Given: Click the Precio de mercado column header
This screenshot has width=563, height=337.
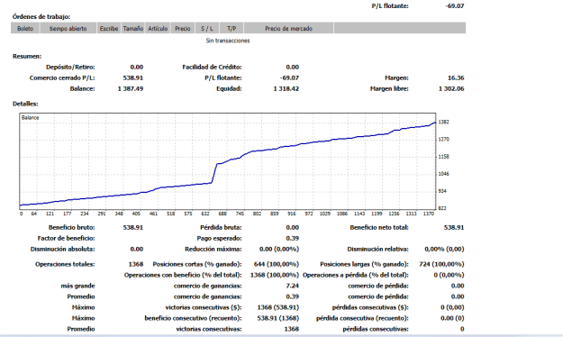Looking at the screenshot, I should 288,28.
